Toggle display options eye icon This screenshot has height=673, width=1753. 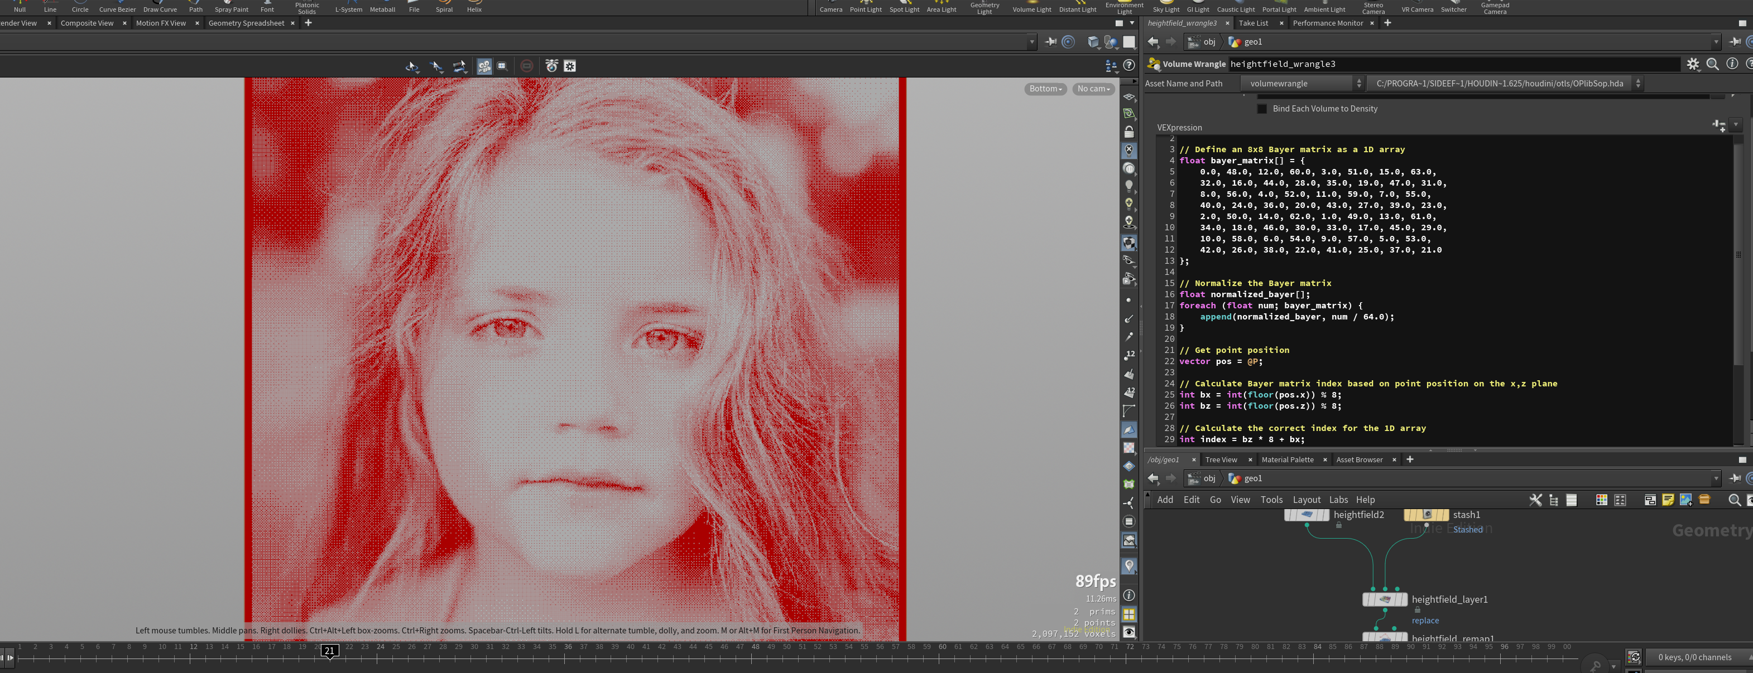pos(1129,632)
